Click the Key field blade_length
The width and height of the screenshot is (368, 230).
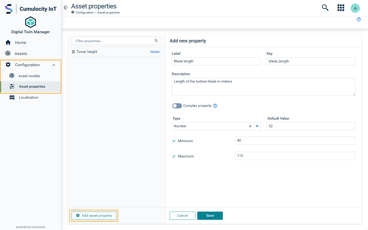311,61
